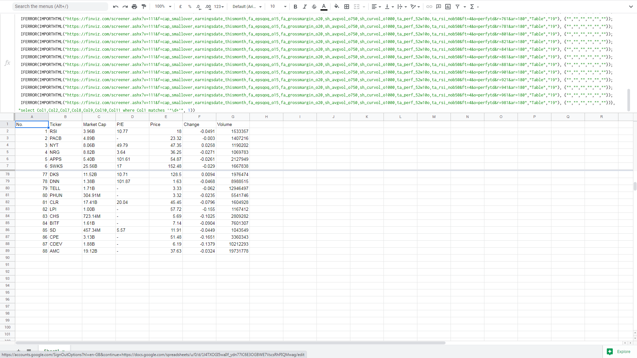Toggle strikethrough formatting
The height and width of the screenshot is (358, 637).
pos(314,7)
